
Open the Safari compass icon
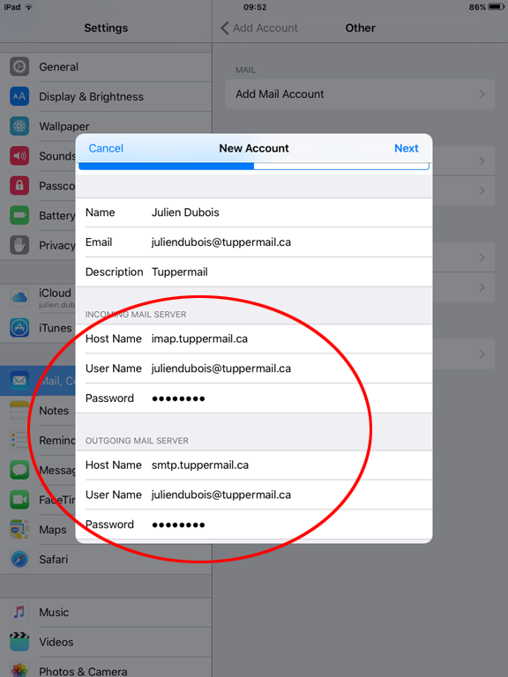pyautogui.click(x=19, y=559)
